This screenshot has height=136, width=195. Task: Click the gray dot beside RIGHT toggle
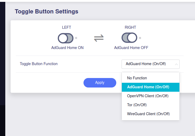[x=140, y=38]
